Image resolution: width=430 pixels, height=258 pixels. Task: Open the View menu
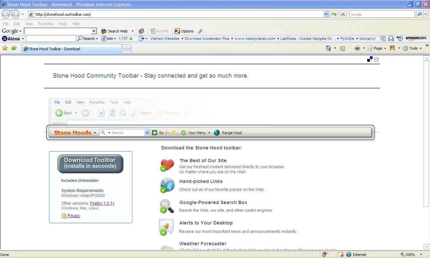pyautogui.click(x=29, y=24)
